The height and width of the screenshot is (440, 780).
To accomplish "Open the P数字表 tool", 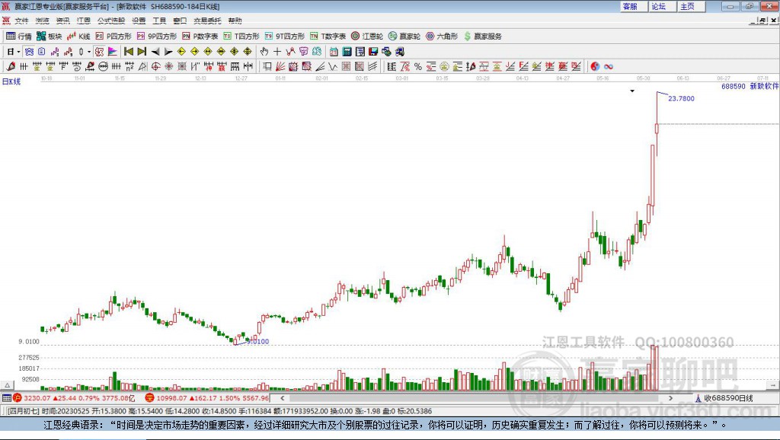I will click(200, 37).
